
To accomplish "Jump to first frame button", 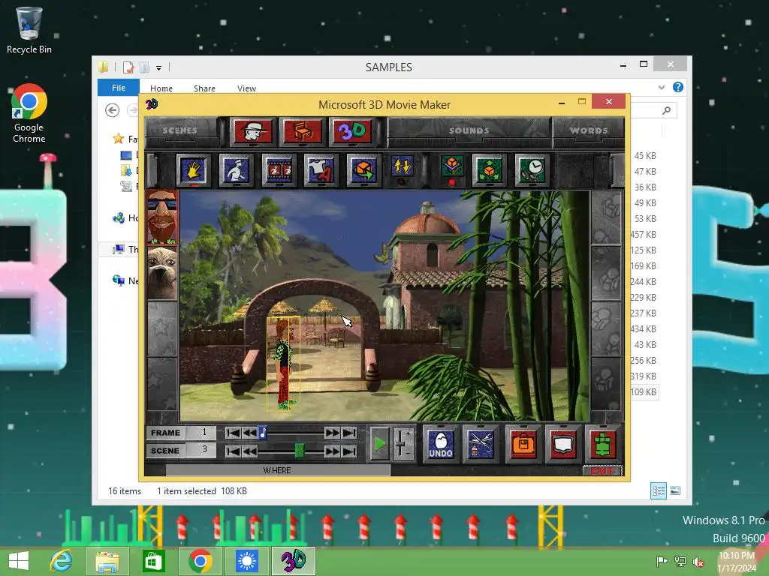I will click(x=234, y=433).
